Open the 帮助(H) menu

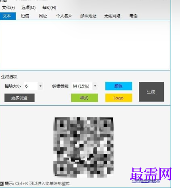tap(49, 8)
